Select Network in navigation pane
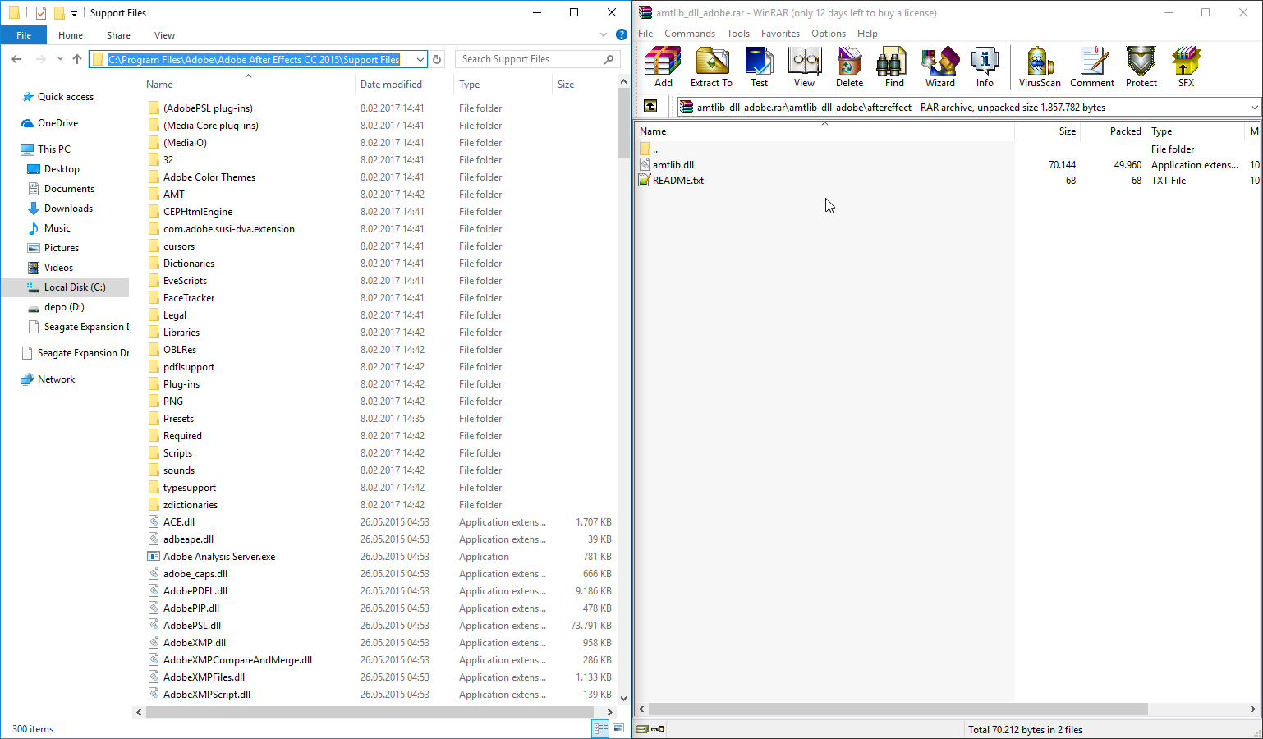Screen dimensions: 1263x739 (x=56, y=379)
